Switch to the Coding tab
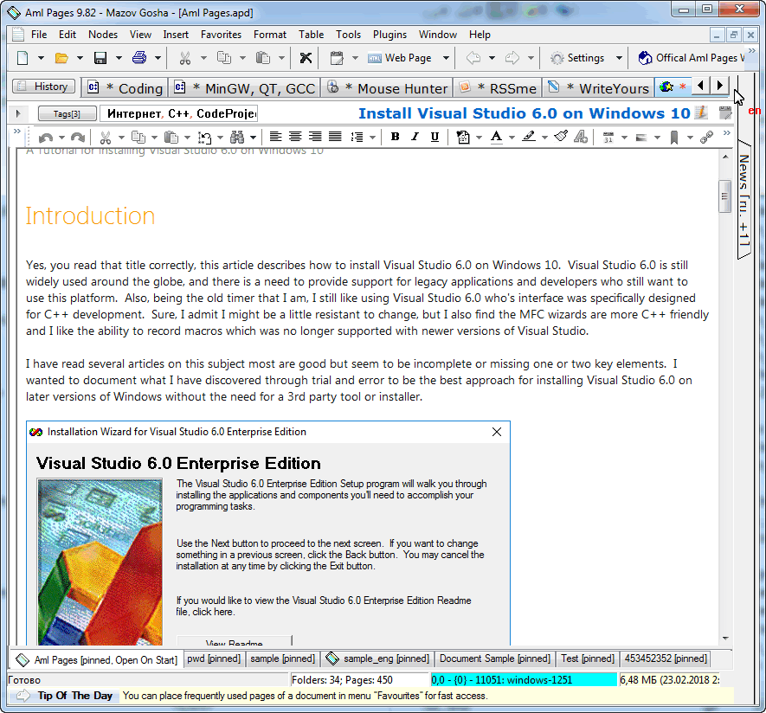 pos(125,88)
